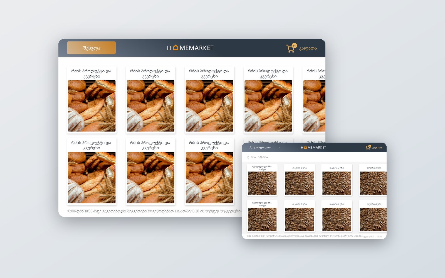Open the cart icon in the small window

click(x=368, y=148)
